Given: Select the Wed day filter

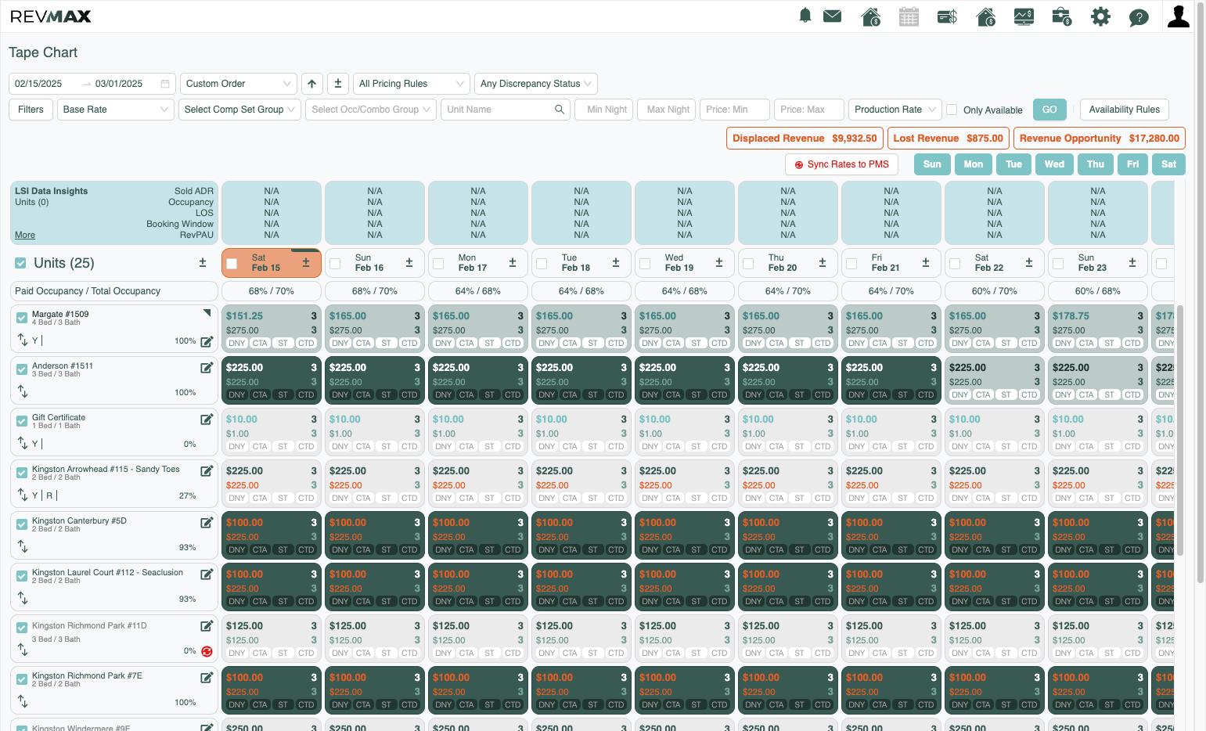Looking at the screenshot, I should (1054, 164).
